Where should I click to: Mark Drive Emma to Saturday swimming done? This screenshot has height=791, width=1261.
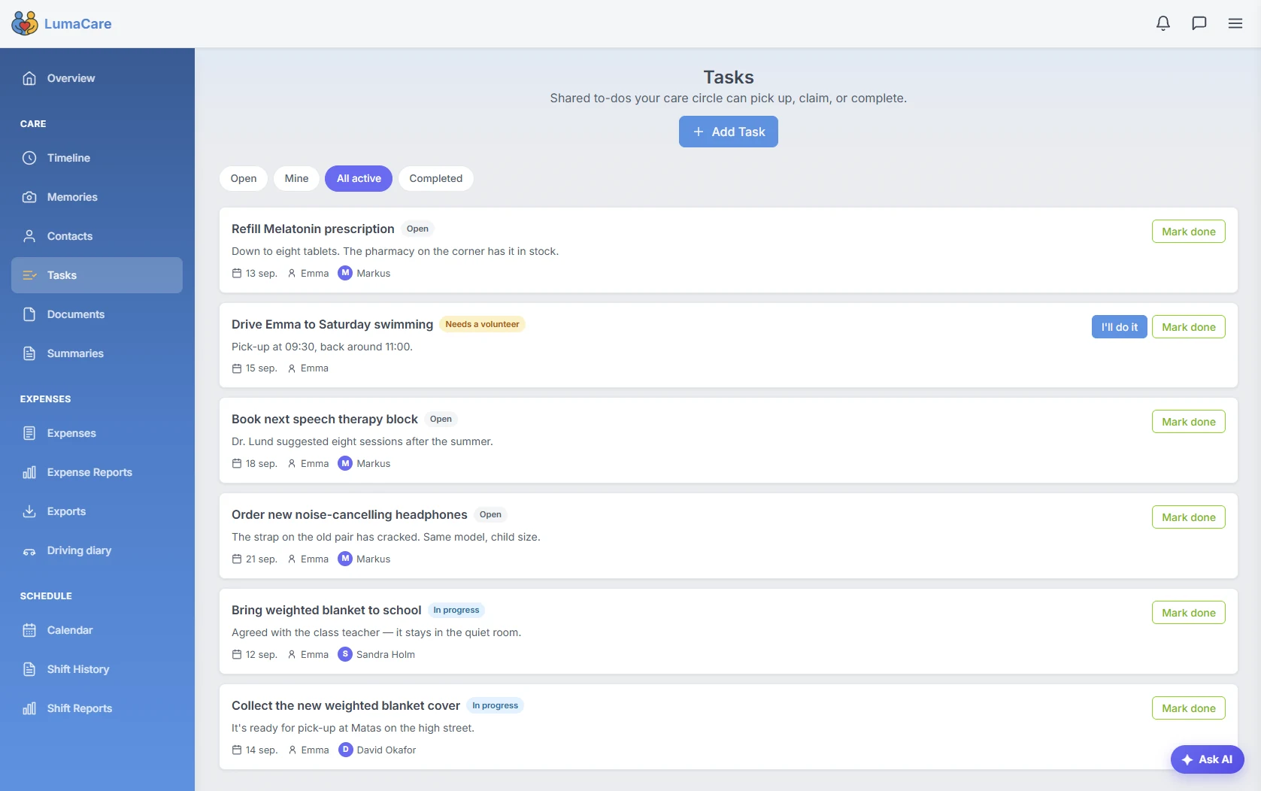point(1189,327)
